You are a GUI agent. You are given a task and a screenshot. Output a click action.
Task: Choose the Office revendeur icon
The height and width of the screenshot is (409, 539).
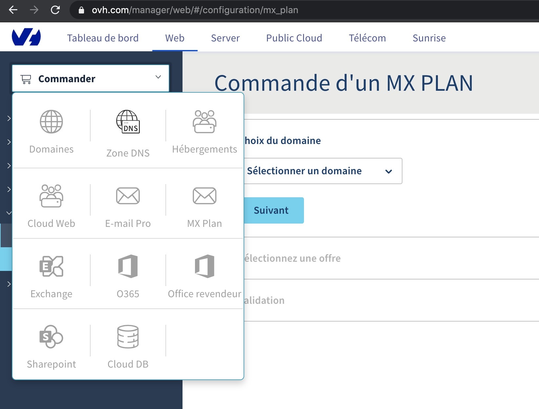(204, 266)
